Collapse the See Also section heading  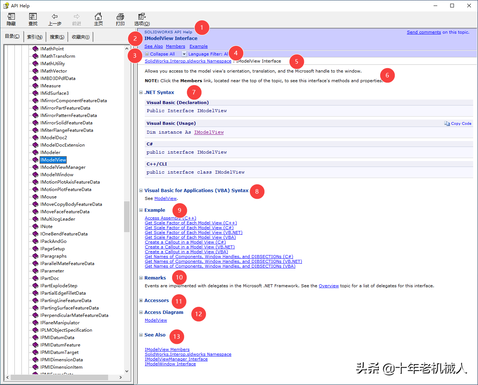coord(141,335)
